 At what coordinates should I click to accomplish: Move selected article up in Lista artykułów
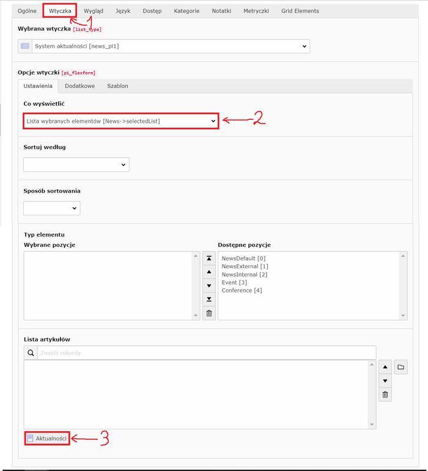tap(385, 367)
